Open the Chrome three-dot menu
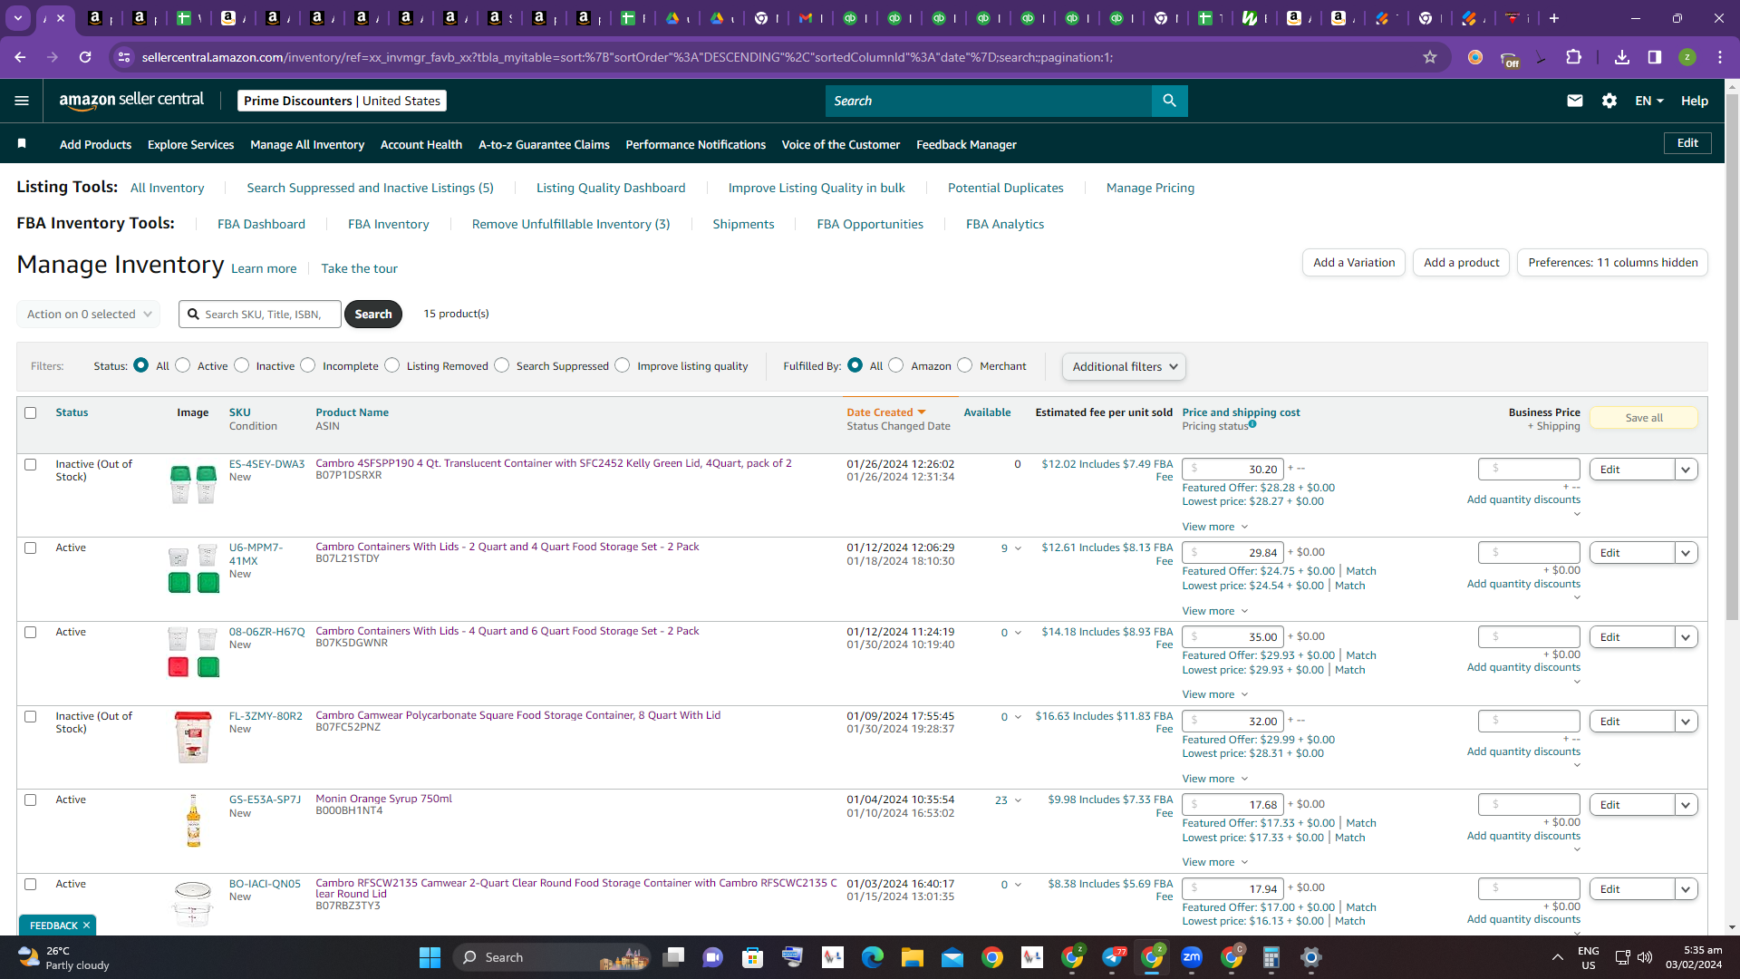The width and height of the screenshot is (1740, 979). tap(1720, 57)
